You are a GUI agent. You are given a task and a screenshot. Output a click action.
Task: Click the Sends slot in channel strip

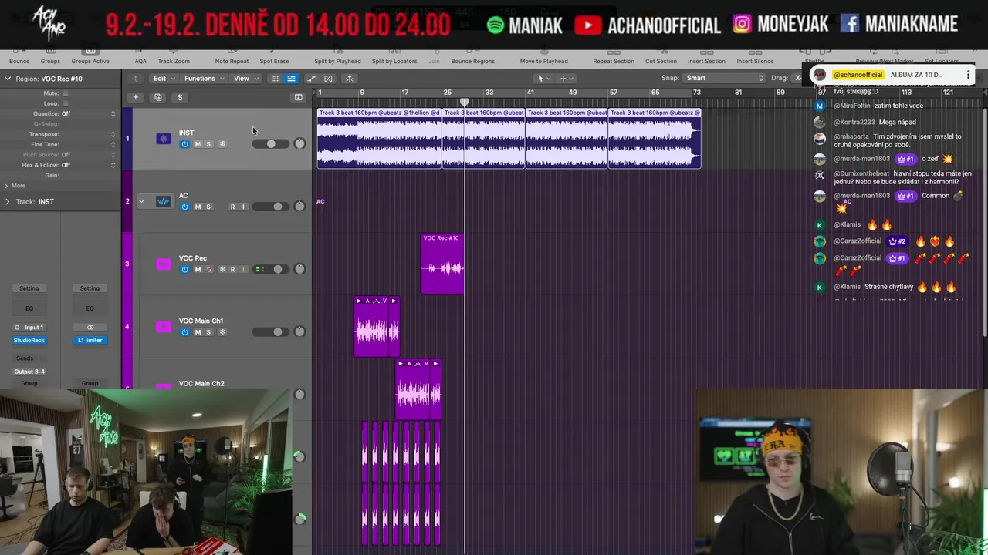click(25, 358)
